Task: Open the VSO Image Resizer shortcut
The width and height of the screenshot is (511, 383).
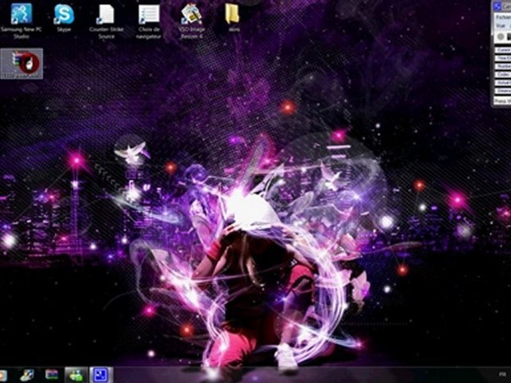Action: coord(192,21)
